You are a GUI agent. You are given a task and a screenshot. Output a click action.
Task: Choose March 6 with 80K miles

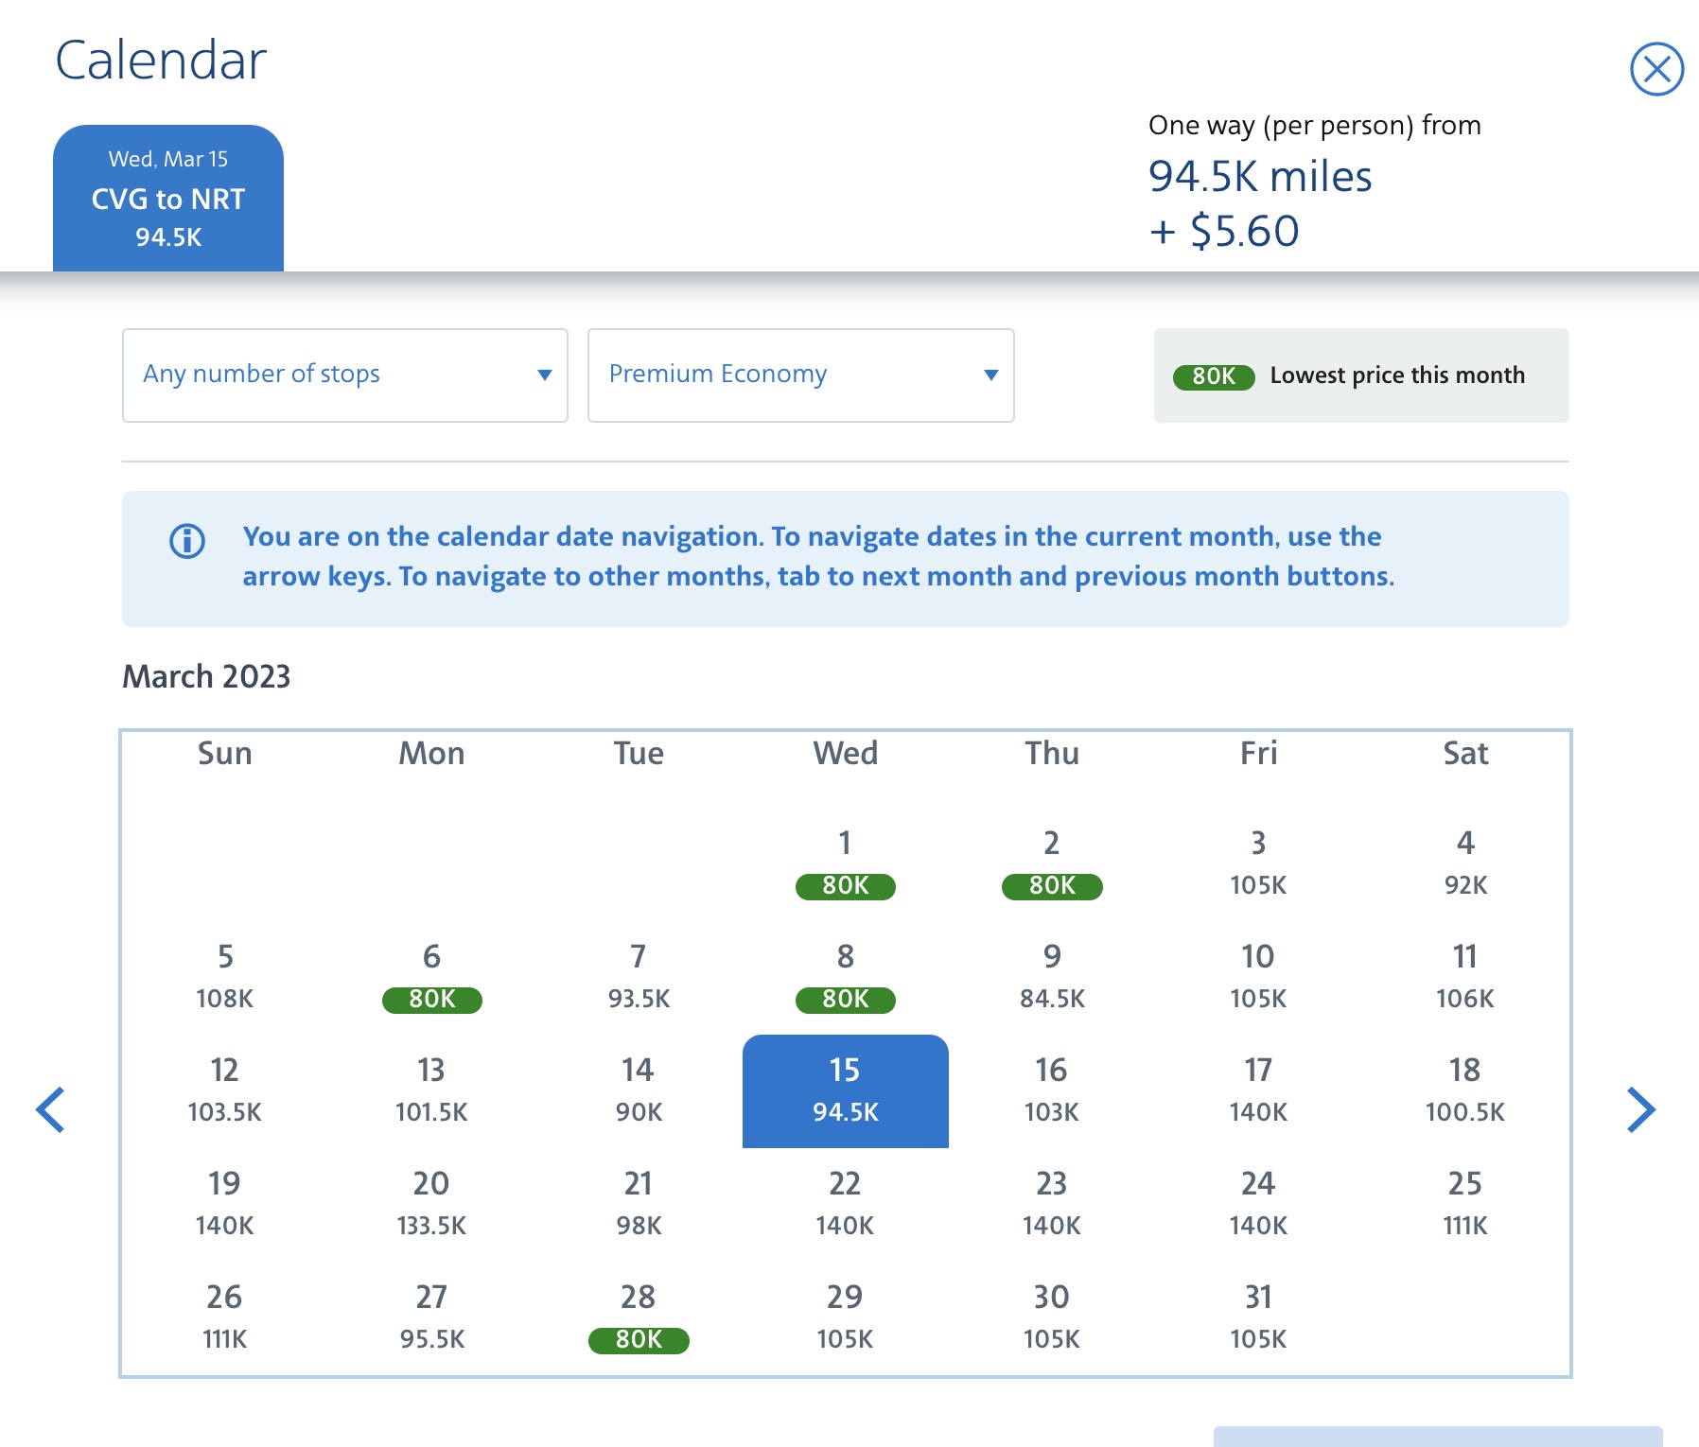pyautogui.click(x=431, y=978)
